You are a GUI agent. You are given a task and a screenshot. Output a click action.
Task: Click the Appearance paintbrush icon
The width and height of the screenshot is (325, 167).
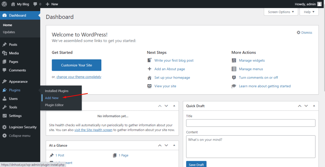point(4,82)
